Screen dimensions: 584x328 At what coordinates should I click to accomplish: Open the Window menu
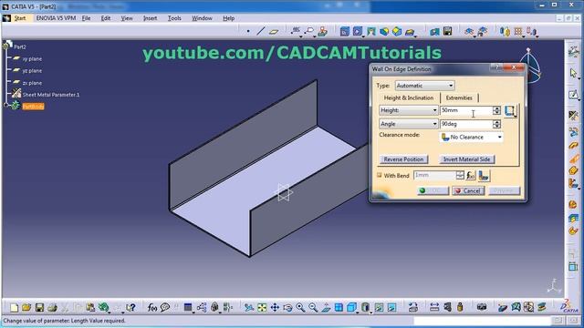point(202,18)
